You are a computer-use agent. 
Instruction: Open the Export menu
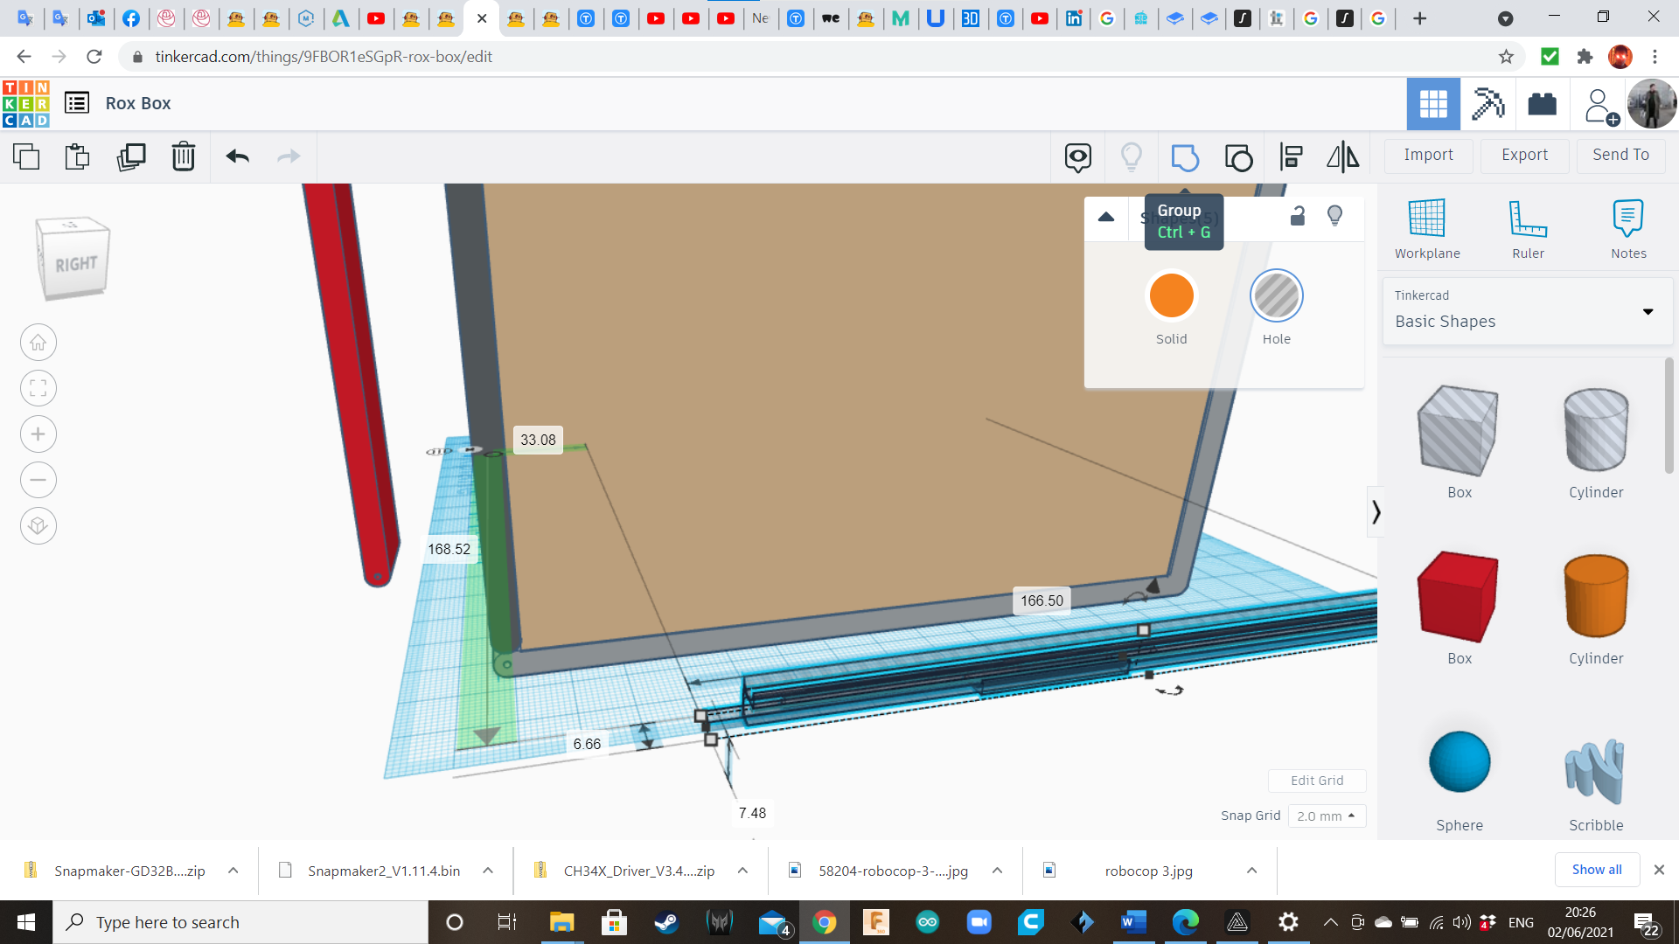[1524, 156]
